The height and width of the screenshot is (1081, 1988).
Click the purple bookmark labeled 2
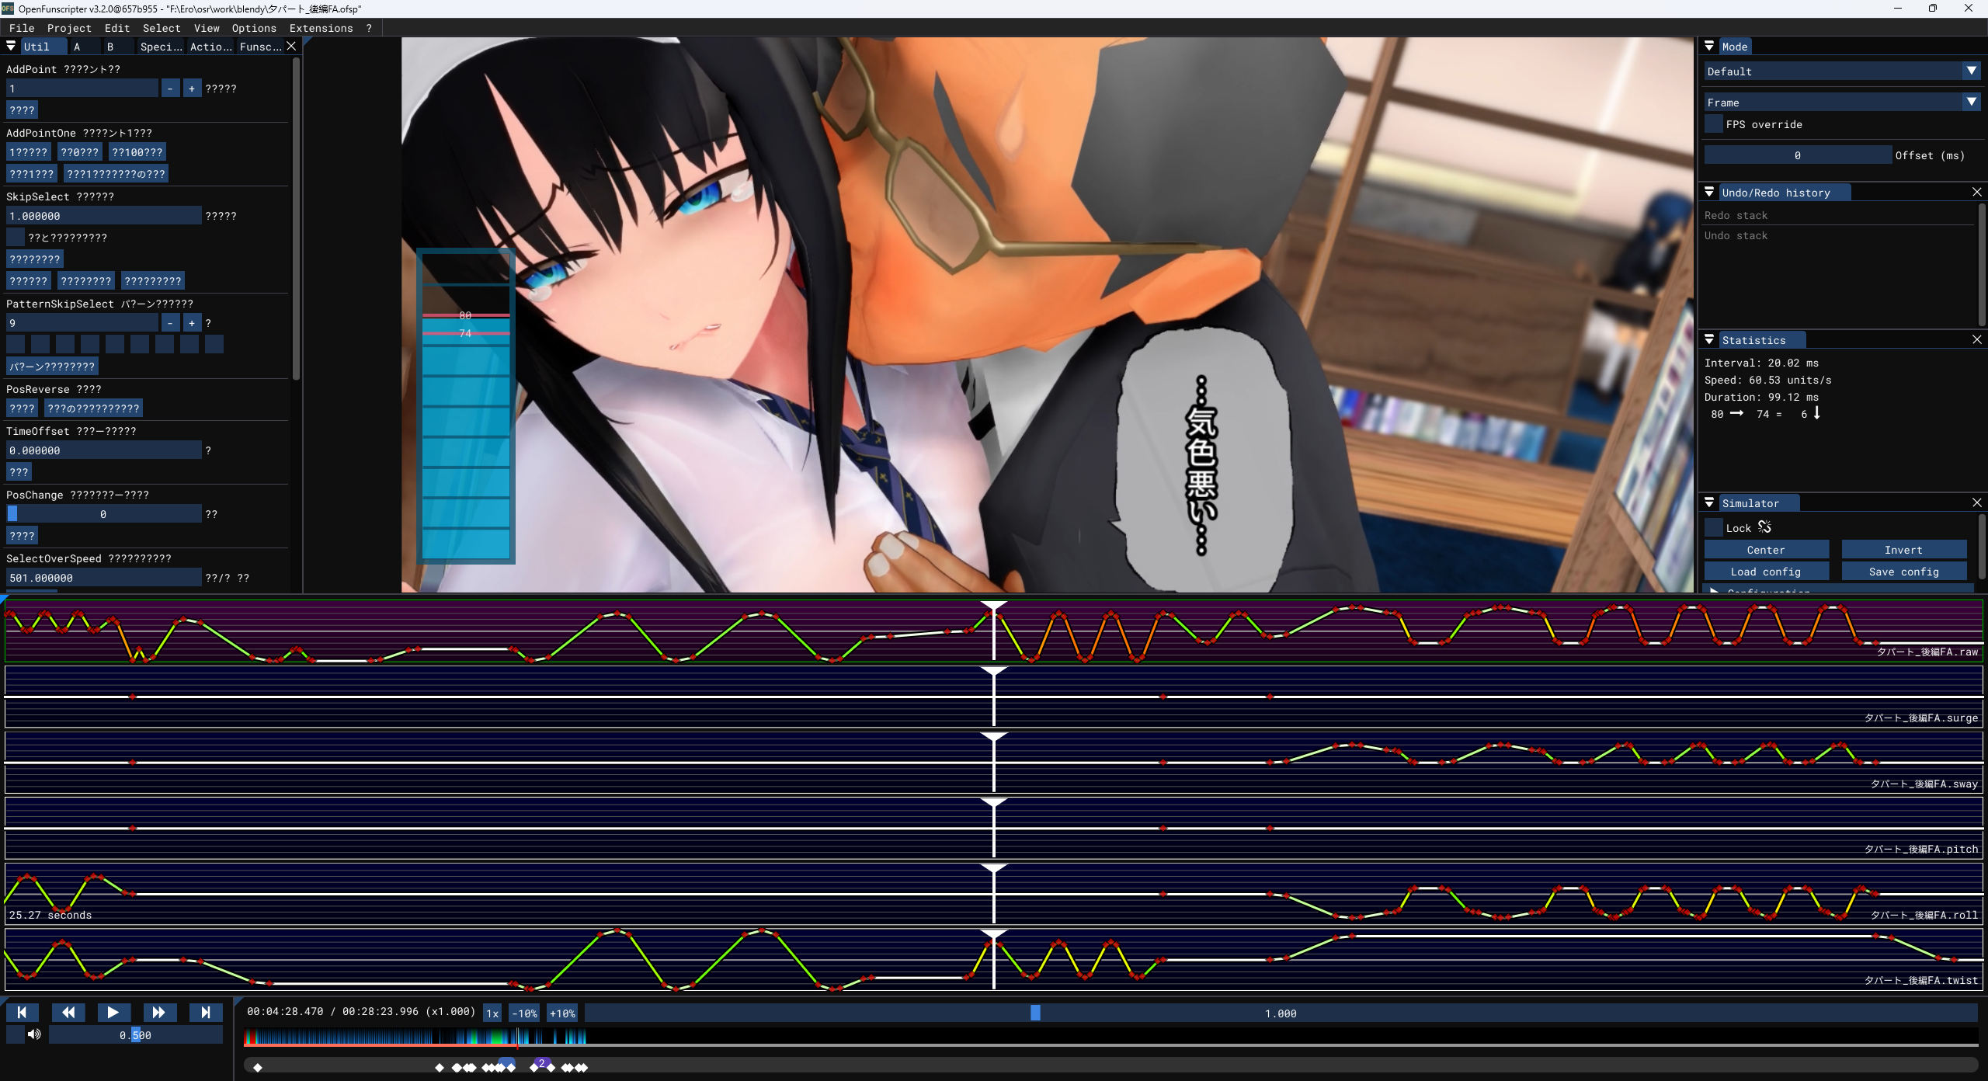tap(541, 1062)
